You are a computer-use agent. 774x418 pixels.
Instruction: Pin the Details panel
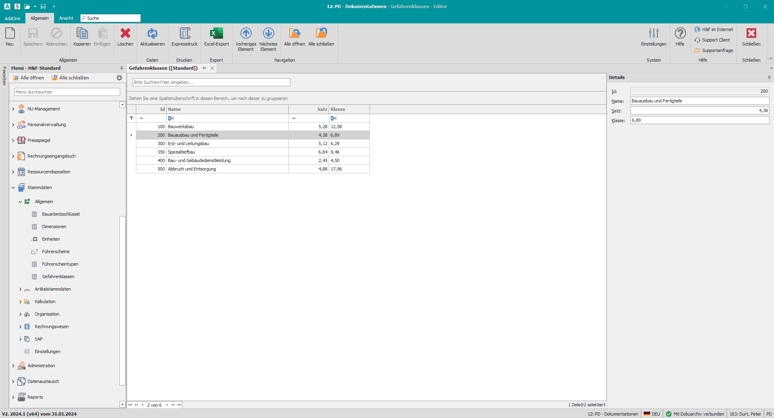[x=769, y=77]
